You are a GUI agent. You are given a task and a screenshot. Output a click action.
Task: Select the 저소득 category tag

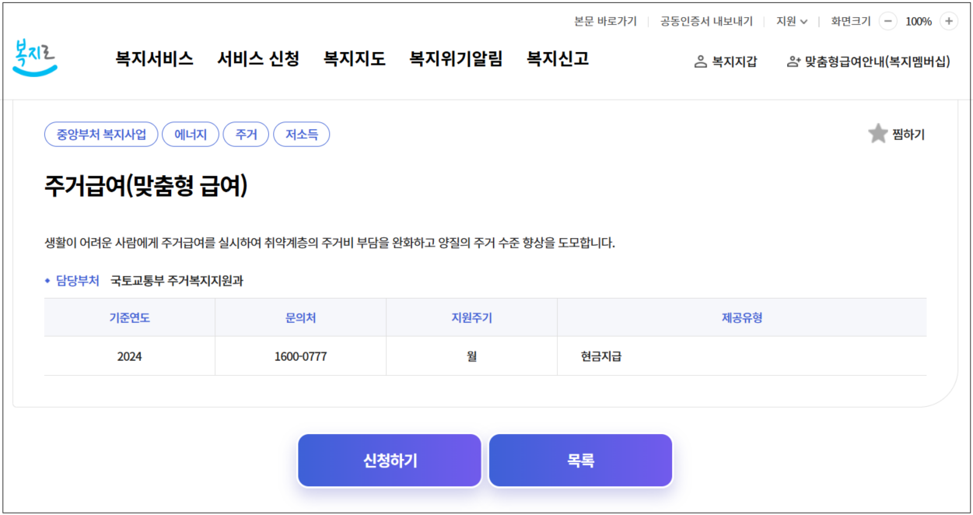(x=302, y=134)
